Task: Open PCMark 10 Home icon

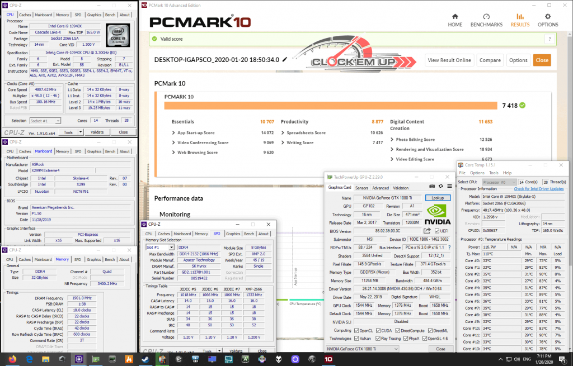Action: 455,16
